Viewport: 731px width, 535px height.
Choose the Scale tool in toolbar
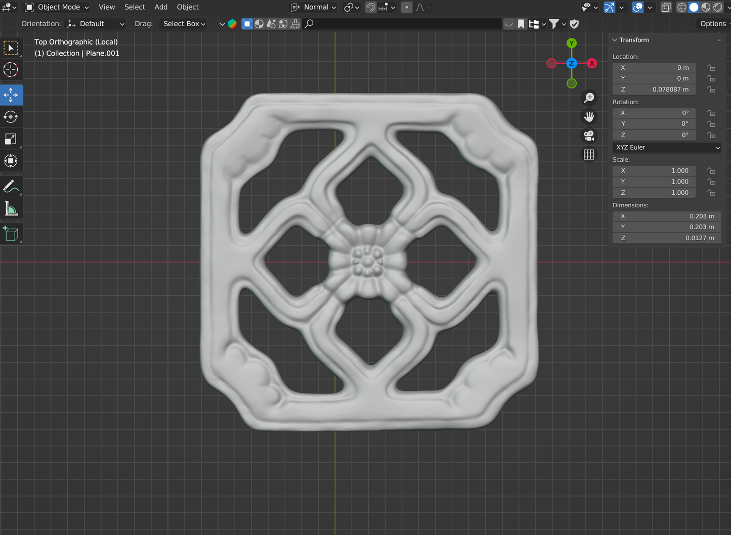point(11,139)
